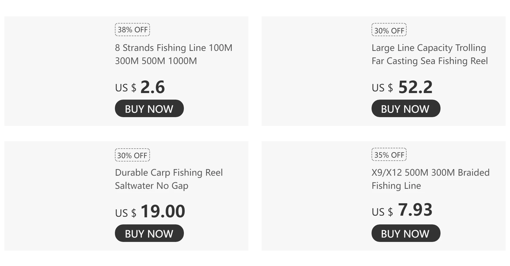The height and width of the screenshot is (266, 510).
Task: Click BUY NOW for Durable Carp Fishing Reel
Action: (149, 233)
